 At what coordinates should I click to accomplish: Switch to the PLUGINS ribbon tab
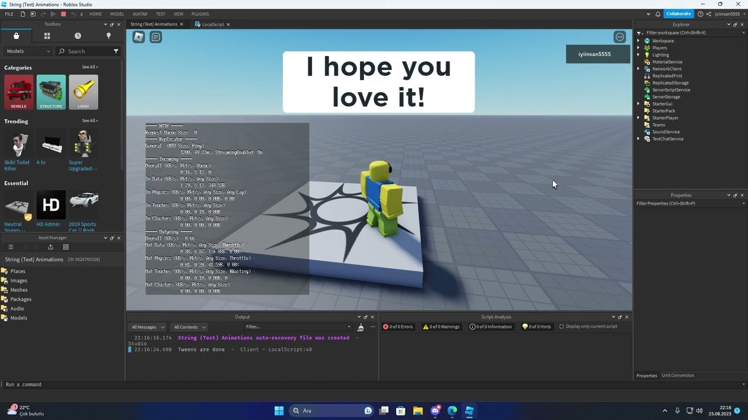(x=200, y=14)
